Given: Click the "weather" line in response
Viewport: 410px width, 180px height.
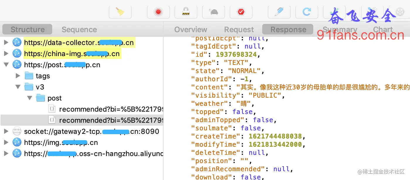Looking at the screenshot, I should pos(223,103).
